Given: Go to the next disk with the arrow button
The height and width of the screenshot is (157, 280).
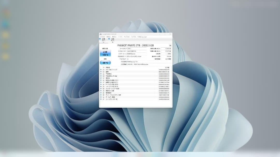Looking at the screenshot, I should tap(170, 46).
